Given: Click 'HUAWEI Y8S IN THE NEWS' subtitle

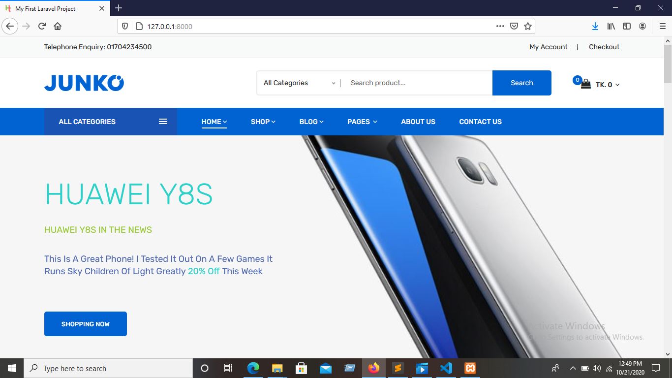Looking at the screenshot, I should (x=98, y=230).
